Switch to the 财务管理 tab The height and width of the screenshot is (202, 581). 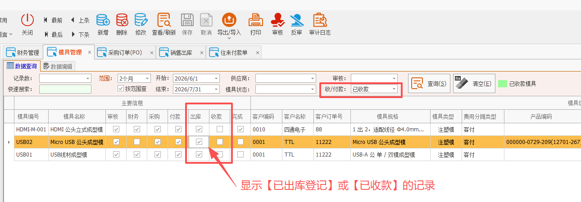click(23, 53)
